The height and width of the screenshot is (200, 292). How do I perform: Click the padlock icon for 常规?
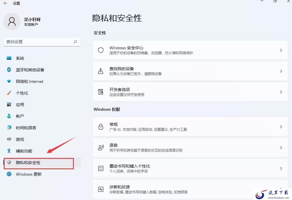pyautogui.click(x=101, y=127)
